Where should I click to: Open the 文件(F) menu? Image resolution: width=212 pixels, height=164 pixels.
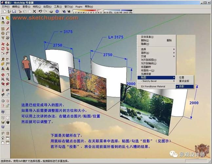pos(6,7)
